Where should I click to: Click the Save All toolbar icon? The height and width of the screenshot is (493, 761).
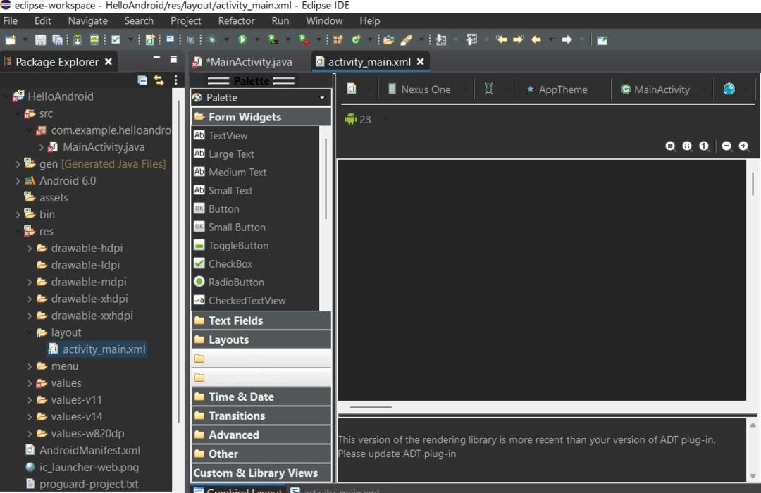[57, 39]
